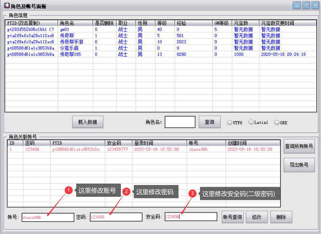Click the 密码 cell 123456 in account table
The width and height of the screenshot is (321, 234).
(32, 149)
